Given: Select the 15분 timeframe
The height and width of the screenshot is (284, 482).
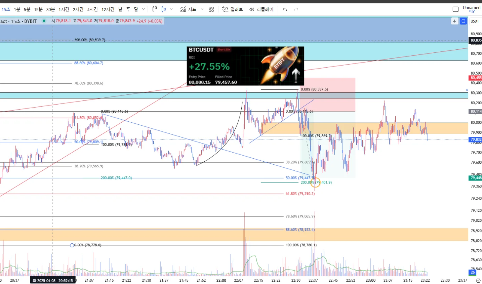Looking at the screenshot, I should (x=38, y=9).
